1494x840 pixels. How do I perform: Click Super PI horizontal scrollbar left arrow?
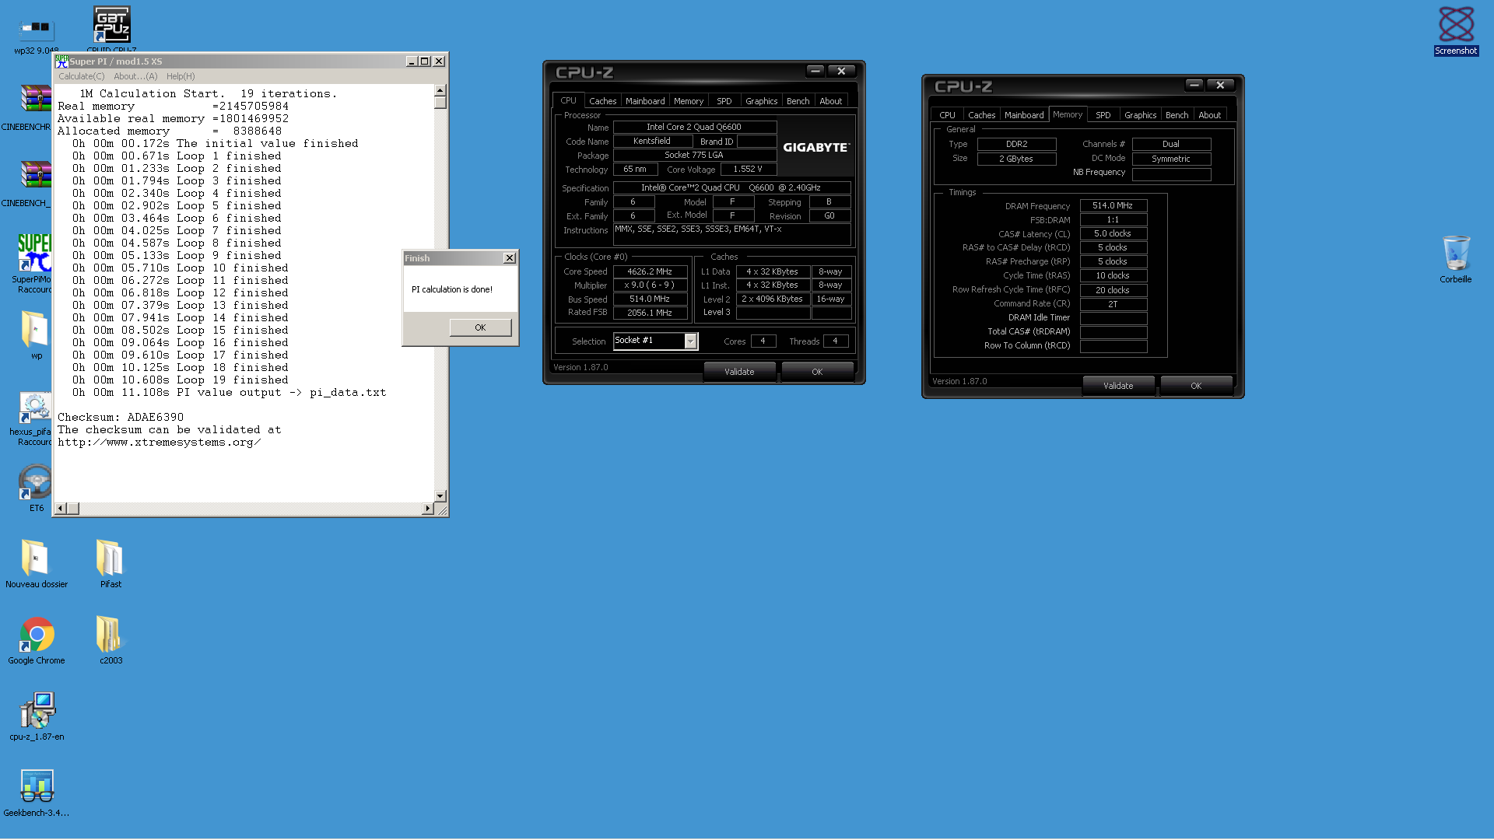point(61,509)
